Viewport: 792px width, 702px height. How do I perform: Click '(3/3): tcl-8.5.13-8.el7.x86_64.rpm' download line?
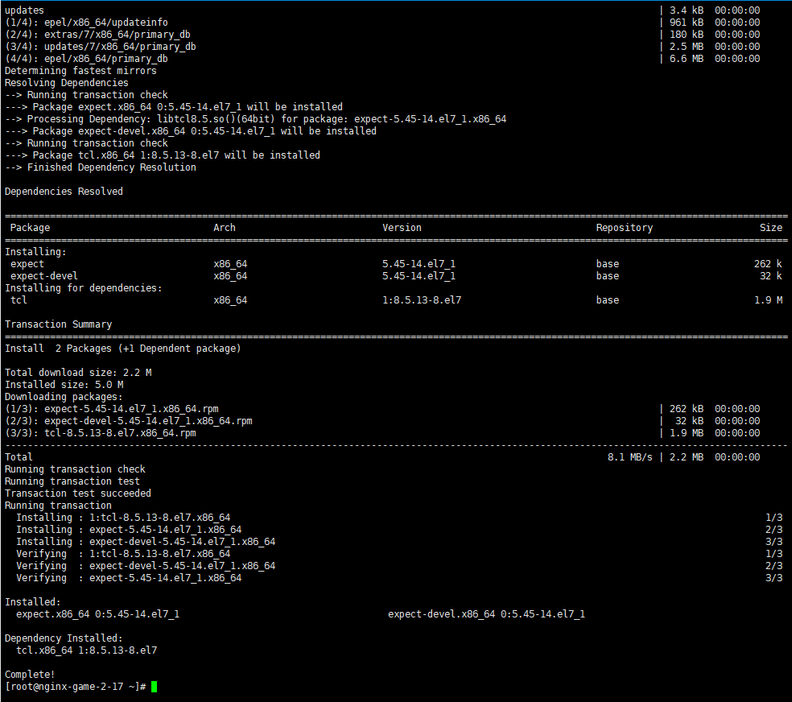[x=101, y=433]
